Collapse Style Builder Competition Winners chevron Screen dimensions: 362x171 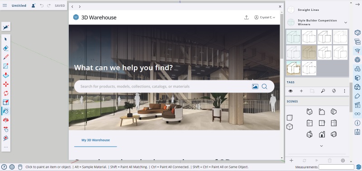click(346, 22)
